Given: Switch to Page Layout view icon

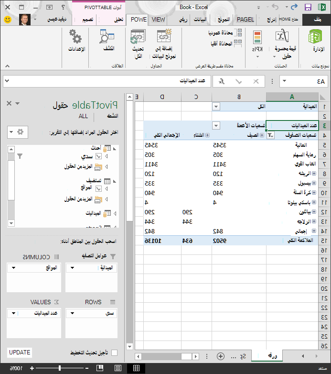Looking at the screenshot, I should point(118,368).
